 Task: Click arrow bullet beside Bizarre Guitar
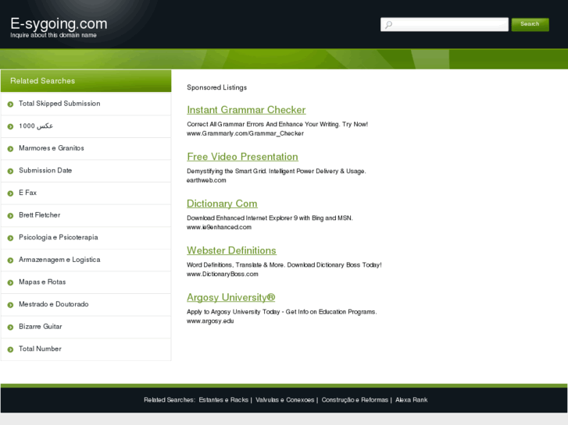[x=10, y=327]
